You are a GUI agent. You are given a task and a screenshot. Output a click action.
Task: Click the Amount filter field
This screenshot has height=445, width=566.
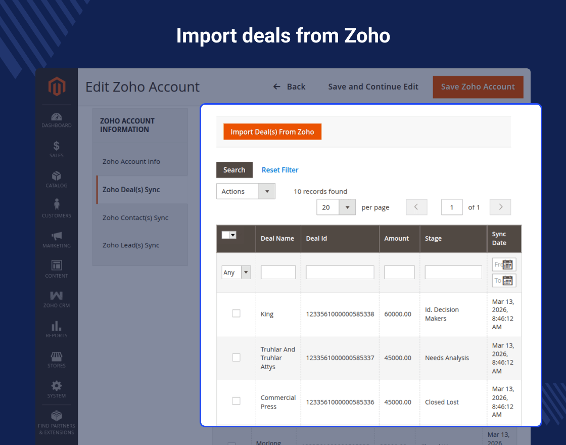[x=399, y=272]
